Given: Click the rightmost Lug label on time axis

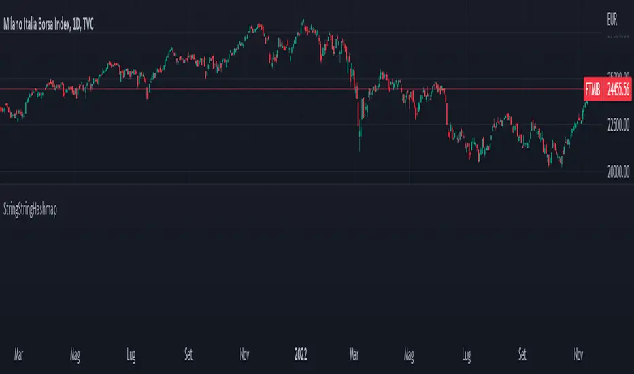Looking at the screenshot, I should click(x=467, y=354).
